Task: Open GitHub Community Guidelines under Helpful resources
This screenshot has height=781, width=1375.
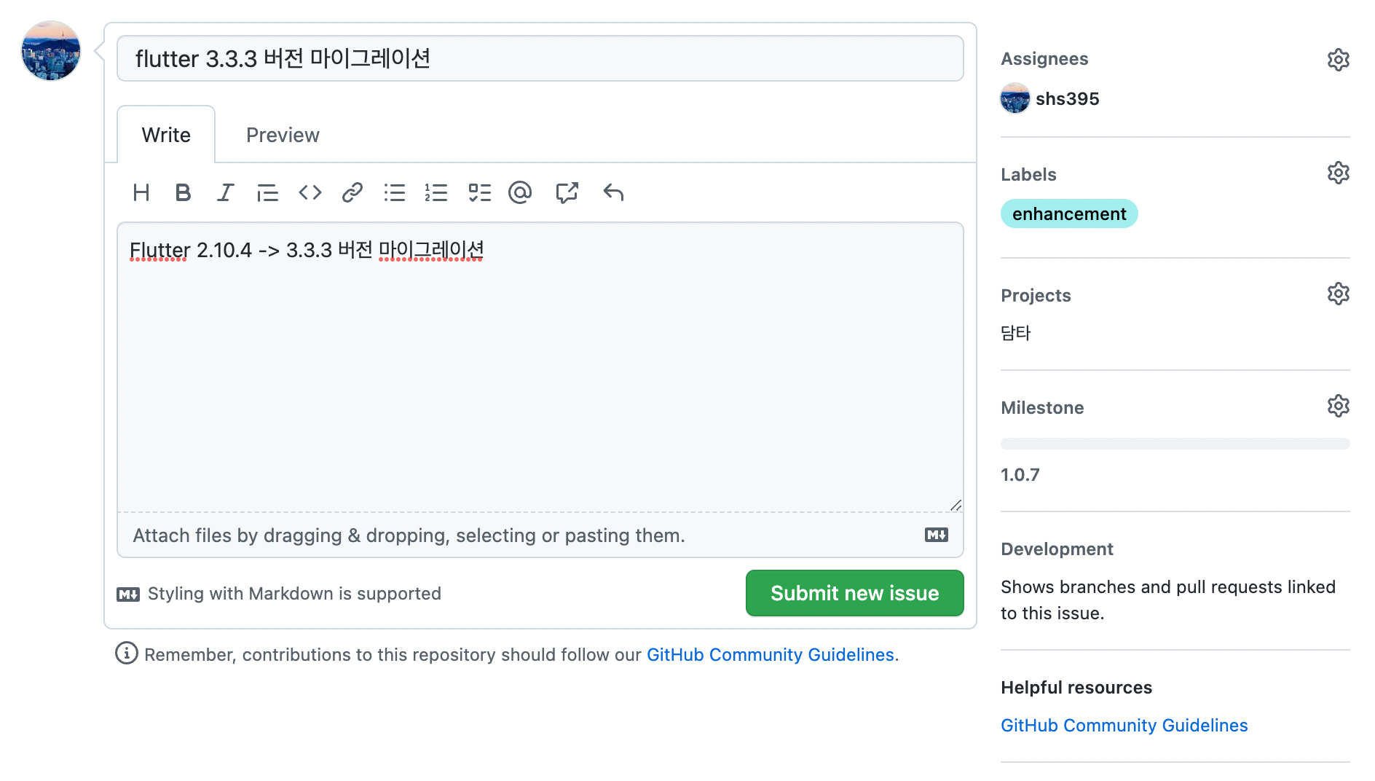Action: [x=1124, y=725]
